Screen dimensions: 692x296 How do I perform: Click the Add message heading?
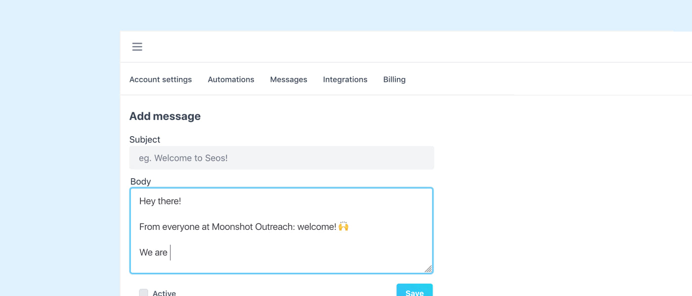(x=165, y=116)
